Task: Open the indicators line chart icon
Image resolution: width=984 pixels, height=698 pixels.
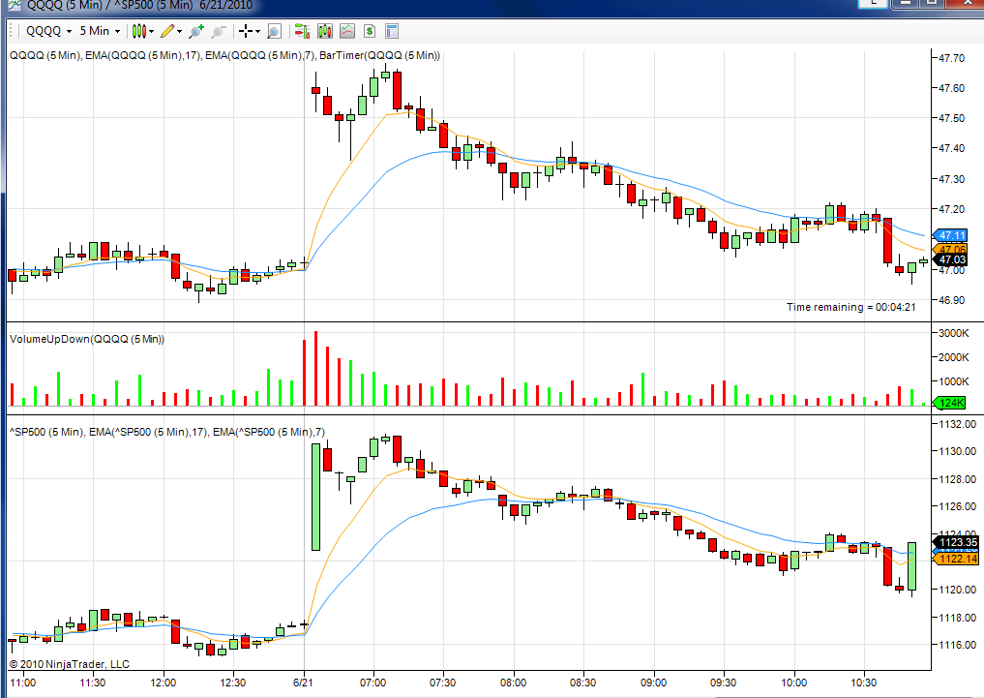Action: coord(347,31)
